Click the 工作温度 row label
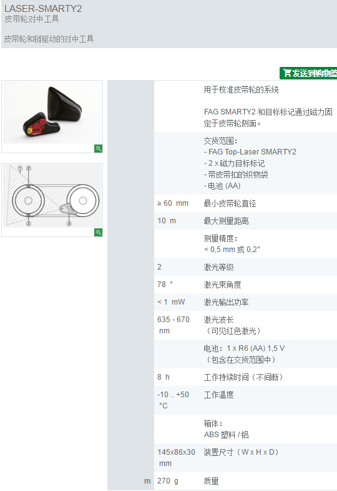 coord(218,395)
